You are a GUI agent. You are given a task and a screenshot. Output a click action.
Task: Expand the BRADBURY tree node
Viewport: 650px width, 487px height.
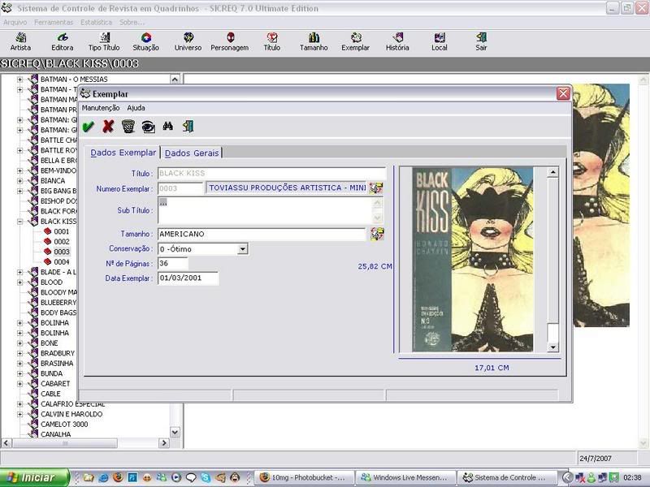pos(19,353)
